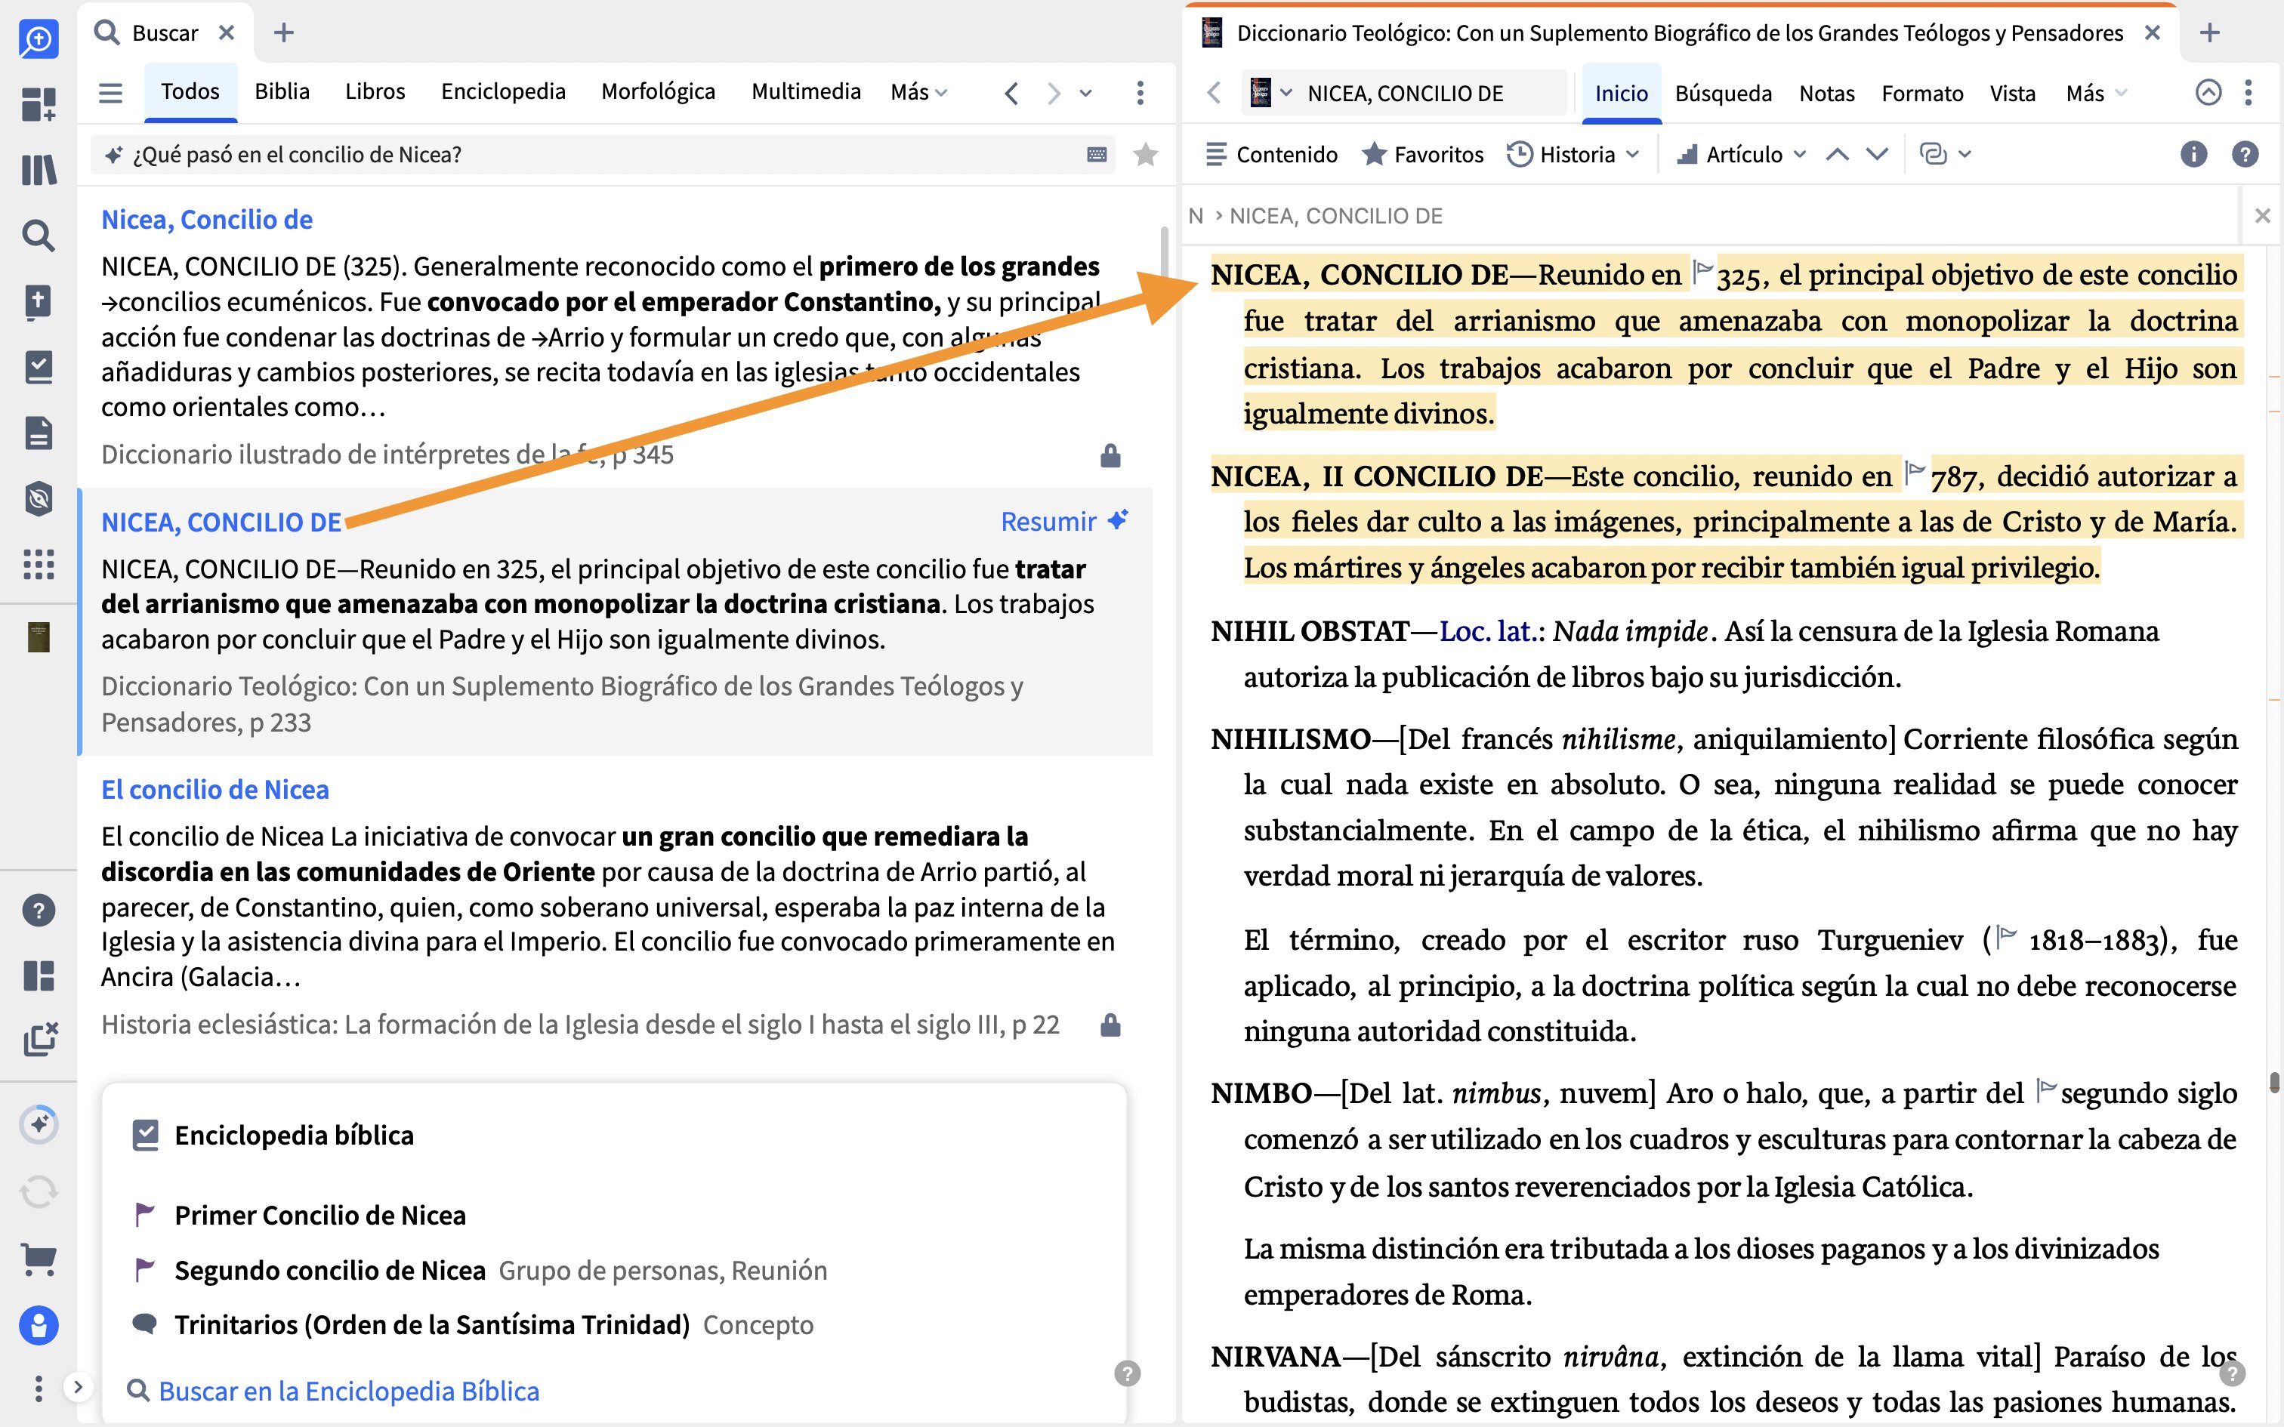Open the book thumbnail shortcut in sidebar

pos(39,637)
